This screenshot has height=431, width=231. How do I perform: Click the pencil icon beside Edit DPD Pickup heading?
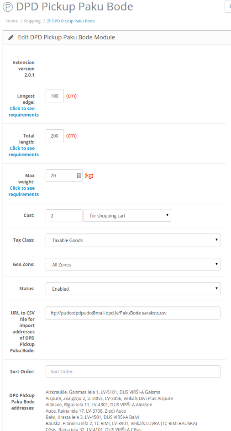pyautogui.click(x=10, y=37)
